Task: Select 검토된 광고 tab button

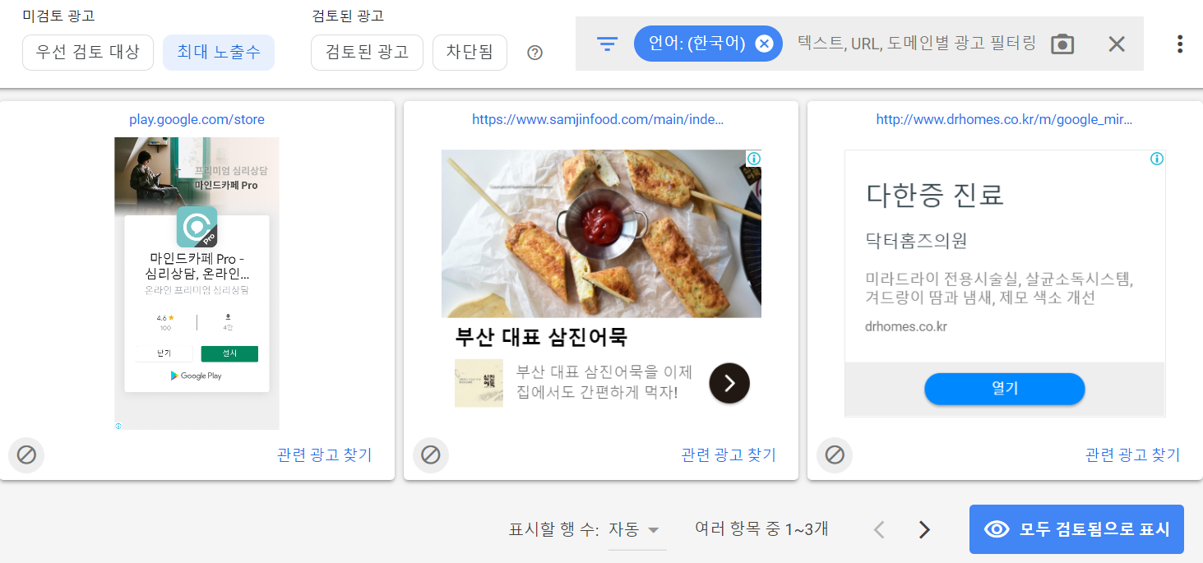Action: [367, 53]
